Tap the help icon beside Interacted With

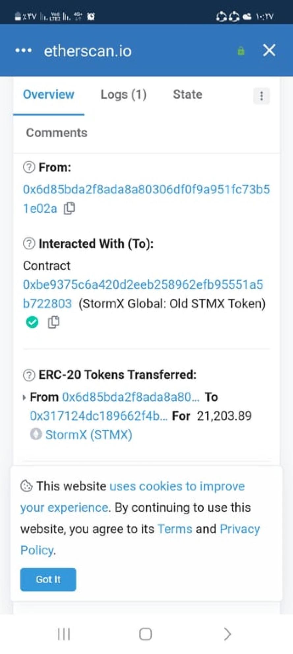(x=29, y=243)
